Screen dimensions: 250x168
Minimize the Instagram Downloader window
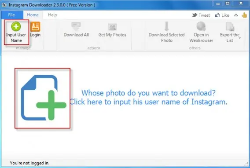218,4
